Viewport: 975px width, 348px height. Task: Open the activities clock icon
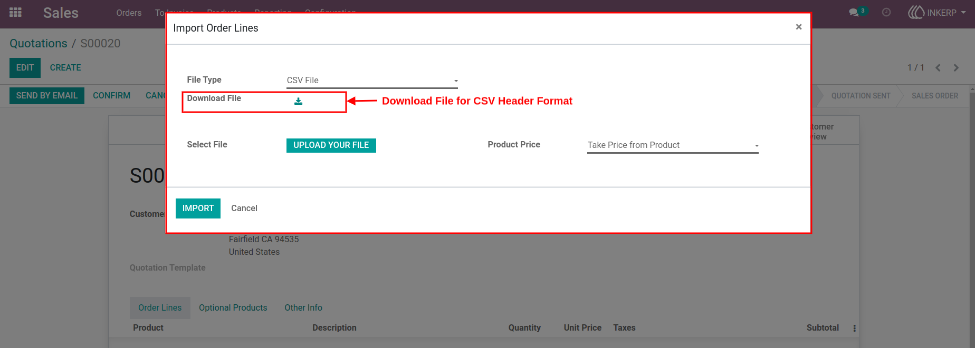(886, 12)
